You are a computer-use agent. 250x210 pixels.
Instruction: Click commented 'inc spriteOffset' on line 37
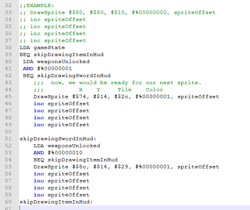coord(53,41)
